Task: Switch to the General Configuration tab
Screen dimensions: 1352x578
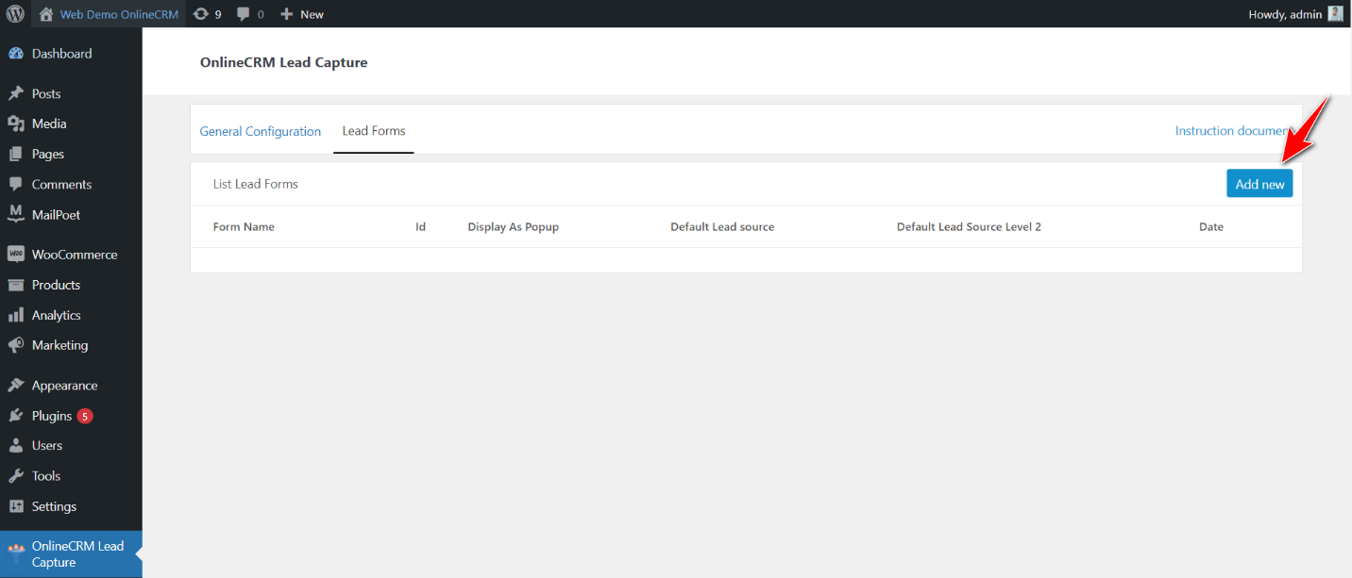Action: [x=261, y=131]
